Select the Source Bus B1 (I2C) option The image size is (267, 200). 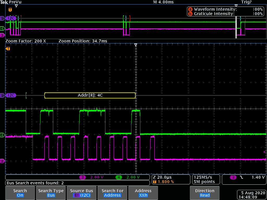click(x=82, y=193)
